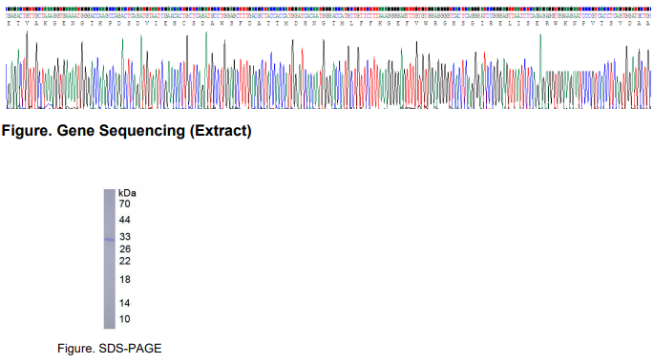Click the 70 kDa marker label
654x364 pixels.
125,204
